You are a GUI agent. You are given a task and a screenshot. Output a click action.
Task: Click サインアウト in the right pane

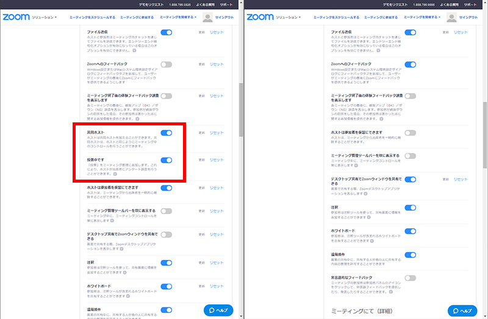pyautogui.click(x=473, y=18)
